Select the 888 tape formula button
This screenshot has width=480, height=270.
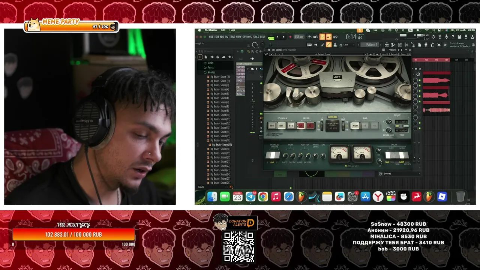click(271, 126)
